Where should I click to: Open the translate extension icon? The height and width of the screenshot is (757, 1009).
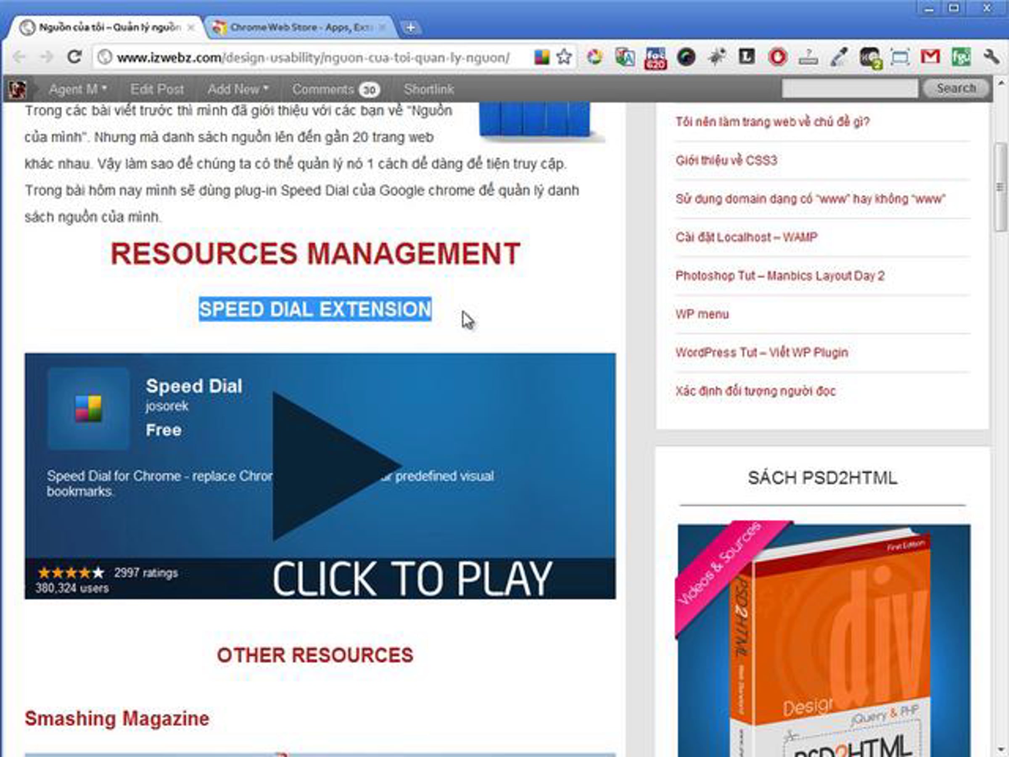point(624,58)
